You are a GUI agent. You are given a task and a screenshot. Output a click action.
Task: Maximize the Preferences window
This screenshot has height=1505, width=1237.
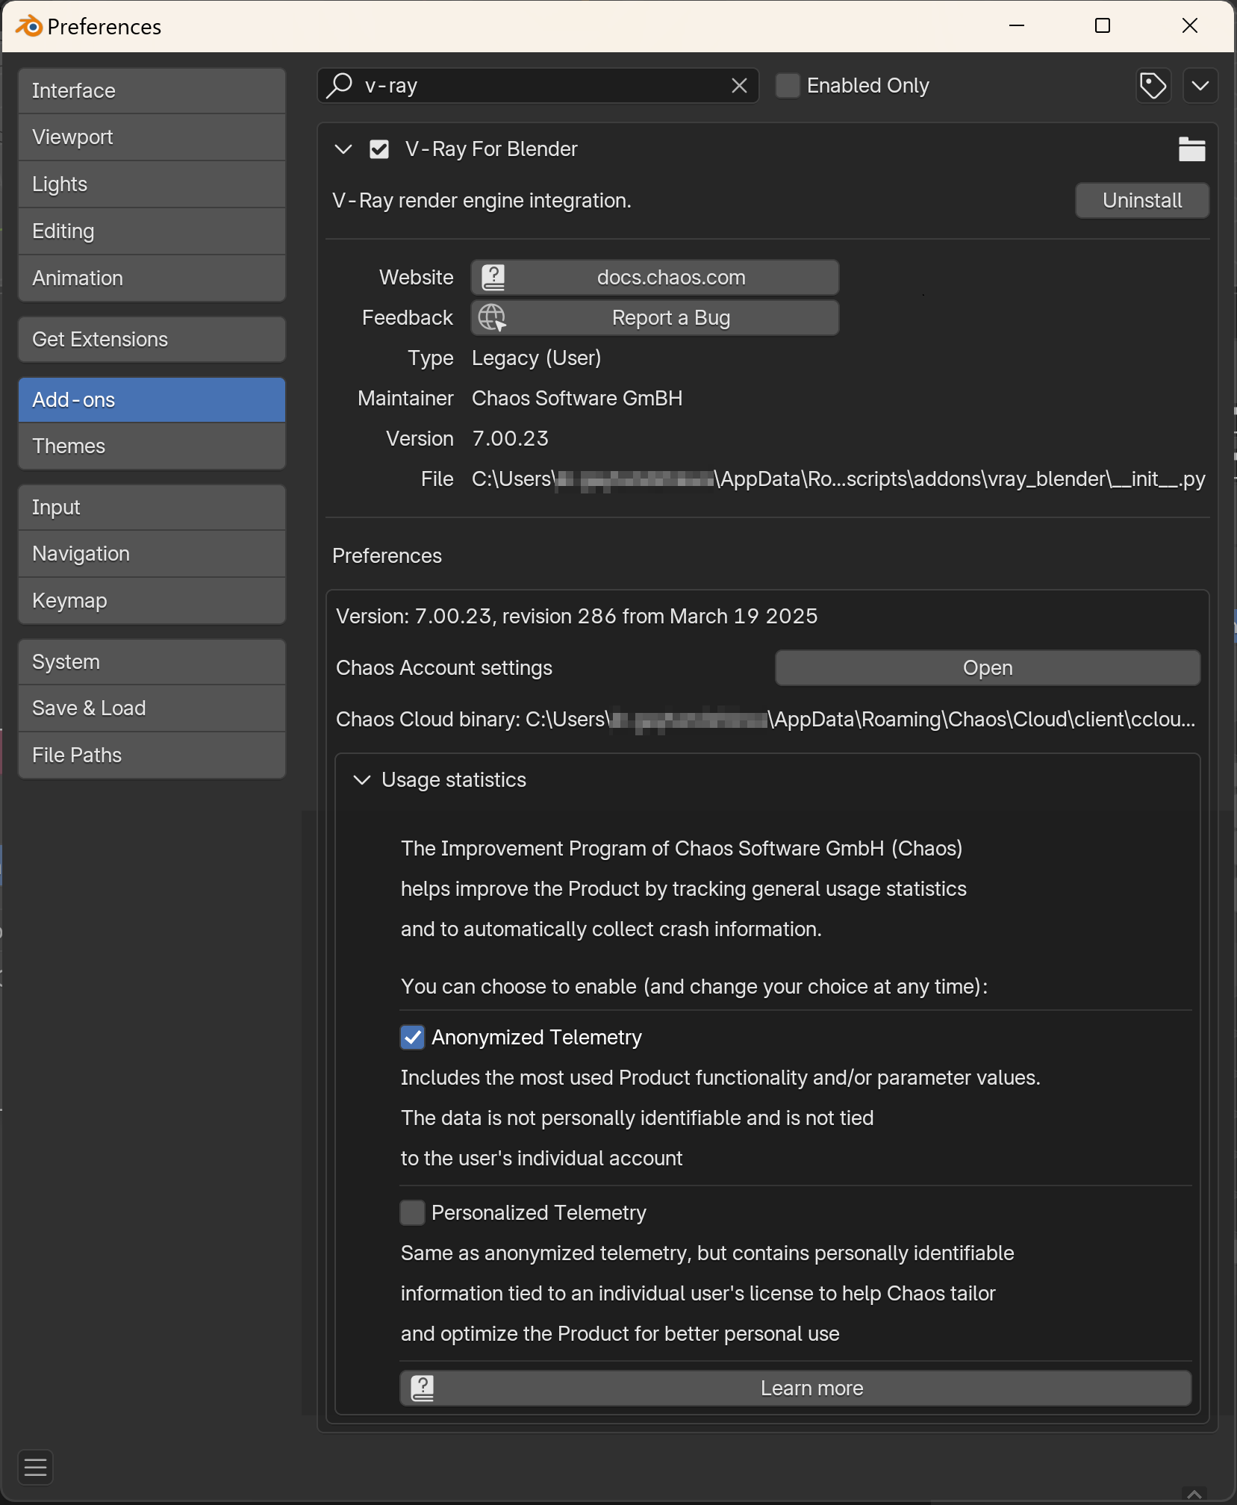(1103, 26)
